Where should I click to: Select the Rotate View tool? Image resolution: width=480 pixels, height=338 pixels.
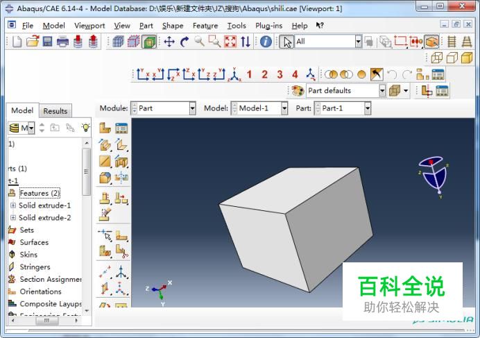185,42
